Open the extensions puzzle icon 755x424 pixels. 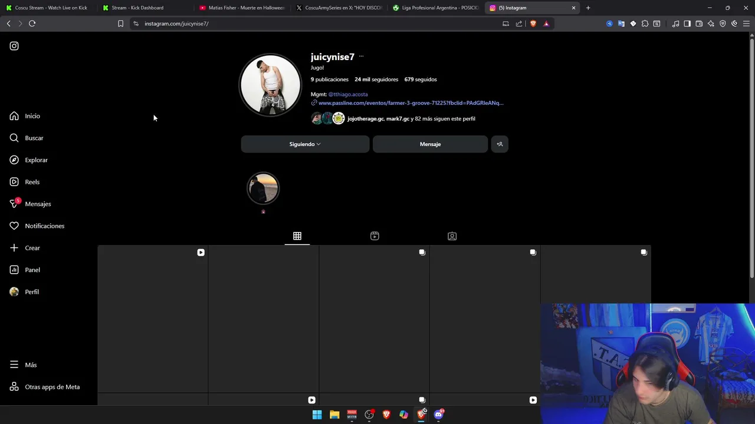coord(645,24)
